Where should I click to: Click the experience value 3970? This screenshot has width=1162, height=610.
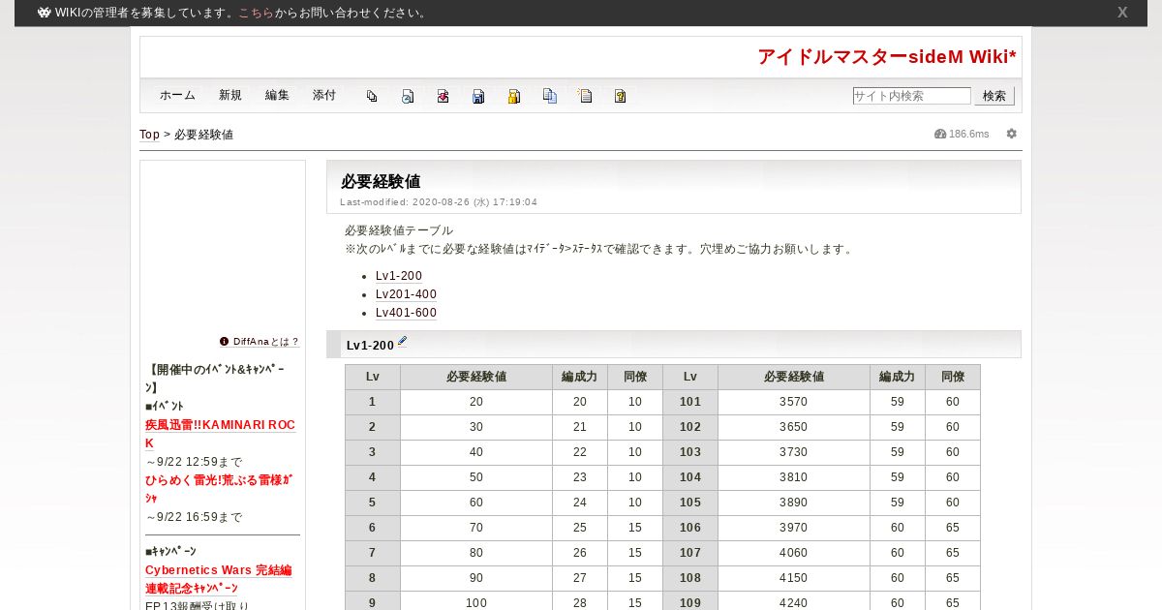(794, 528)
